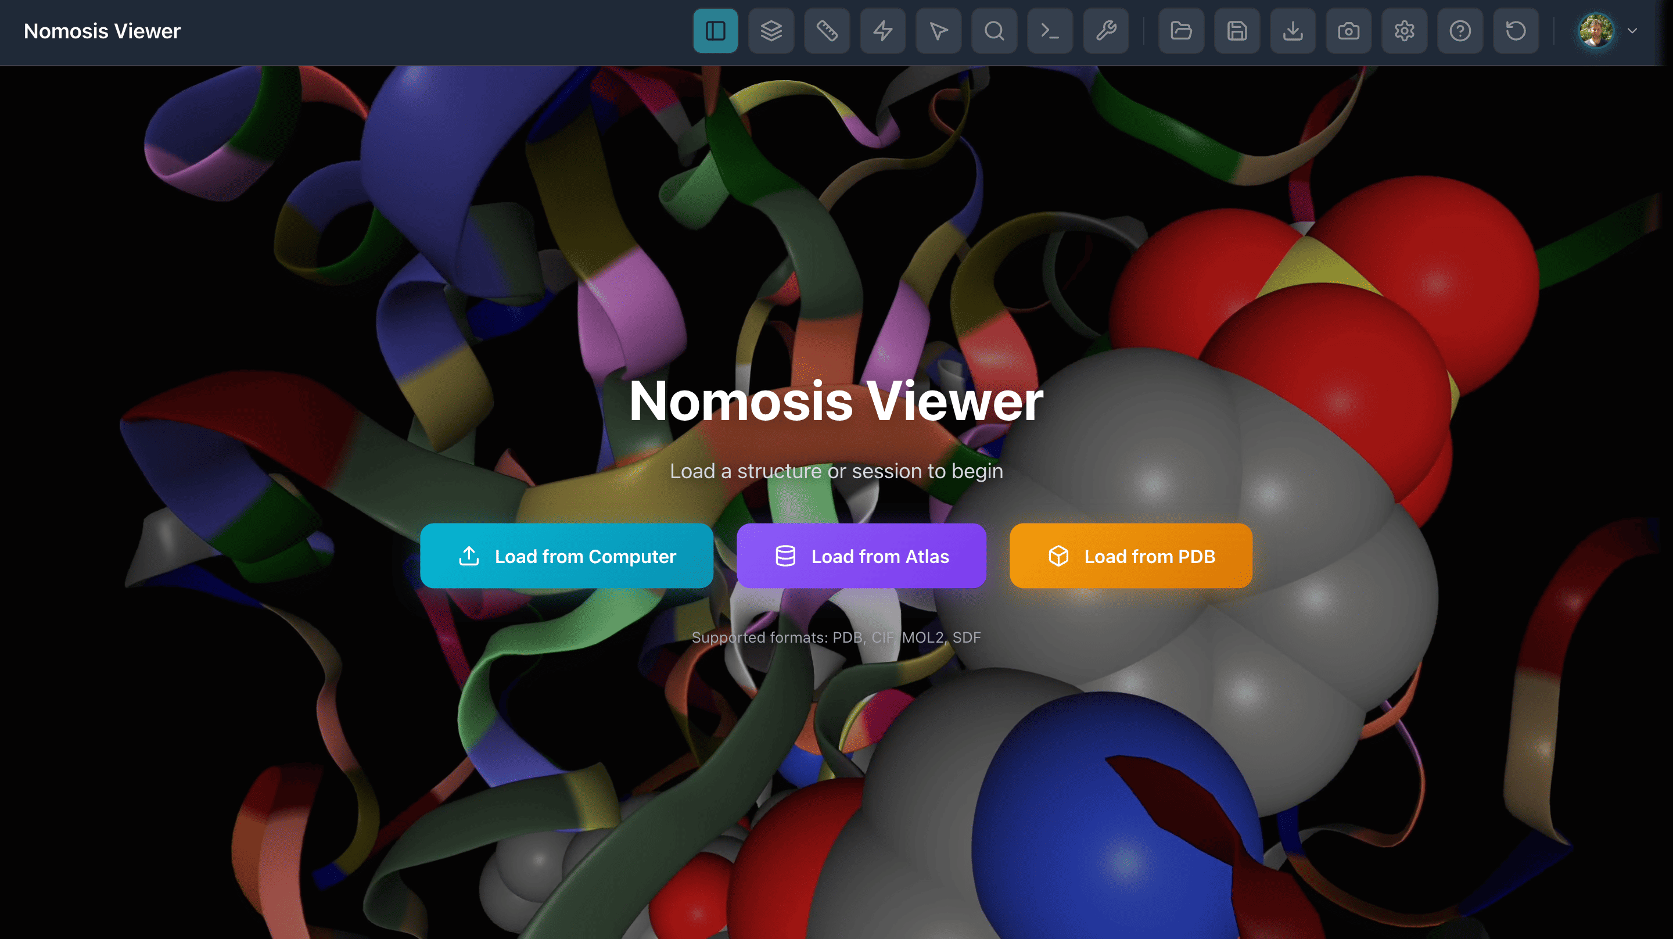Toggle the sidebar panel icon
Screen dimensions: 1673x939
(x=715, y=31)
